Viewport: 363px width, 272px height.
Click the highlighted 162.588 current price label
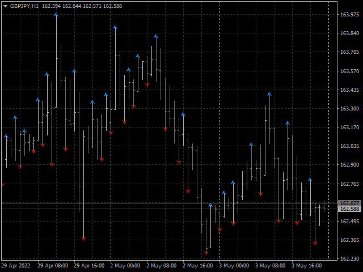(349, 209)
